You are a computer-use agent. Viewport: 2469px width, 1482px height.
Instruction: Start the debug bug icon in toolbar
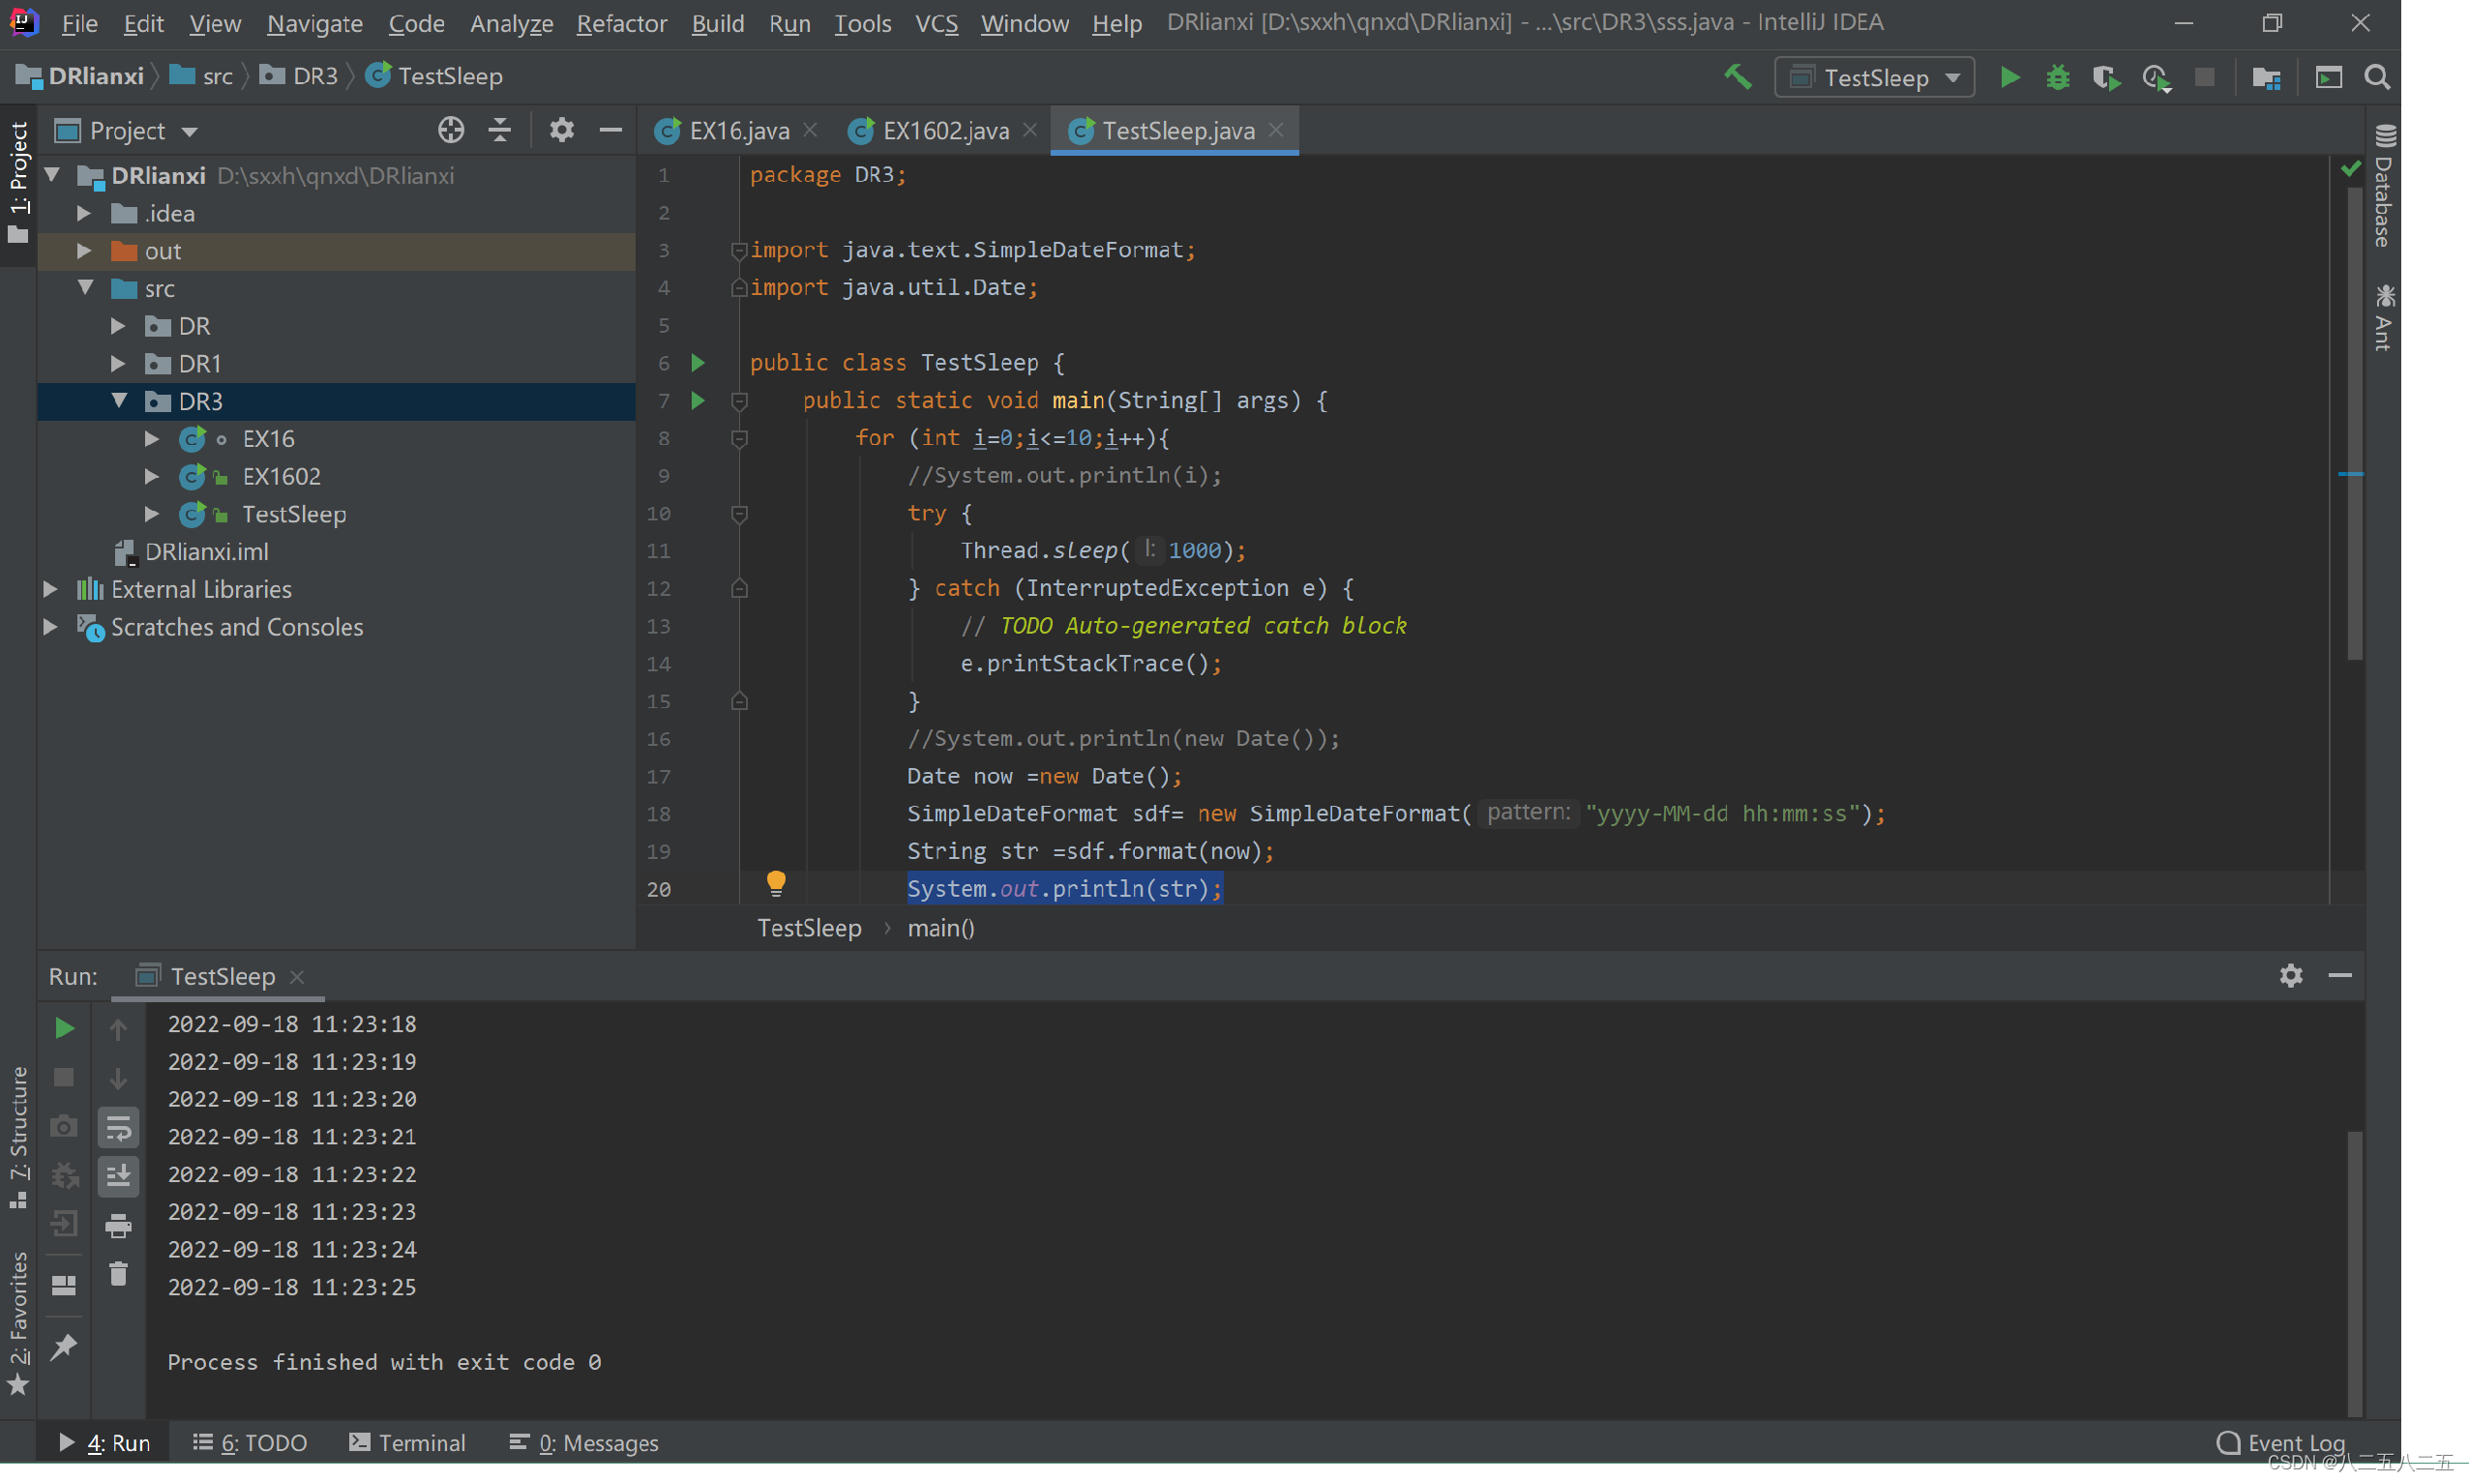(2058, 76)
